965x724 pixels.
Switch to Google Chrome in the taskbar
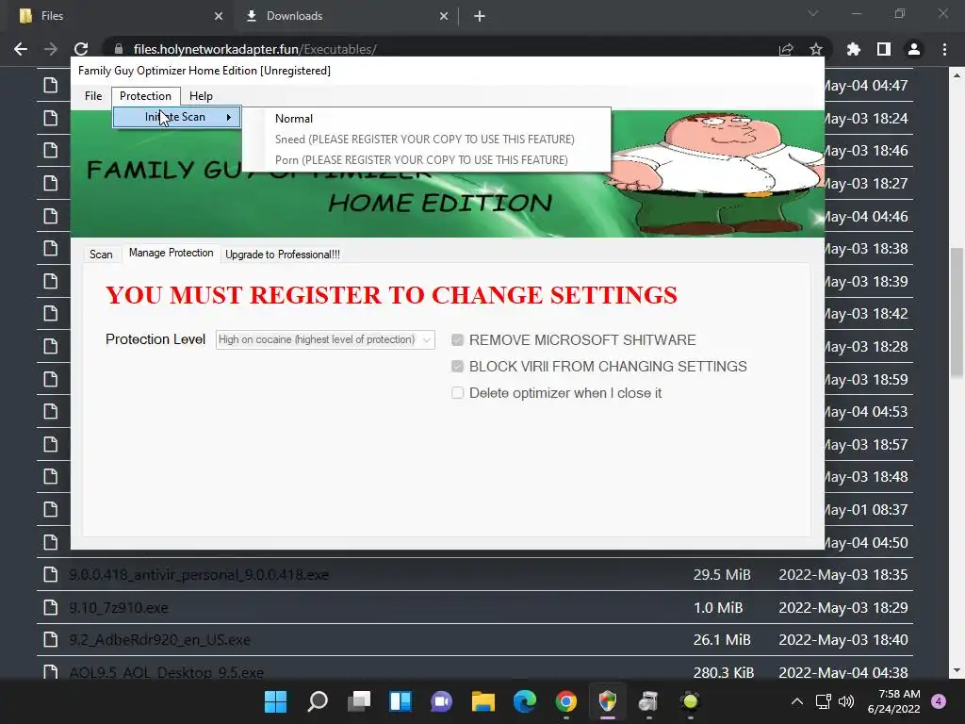pyautogui.click(x=565, y=701)
